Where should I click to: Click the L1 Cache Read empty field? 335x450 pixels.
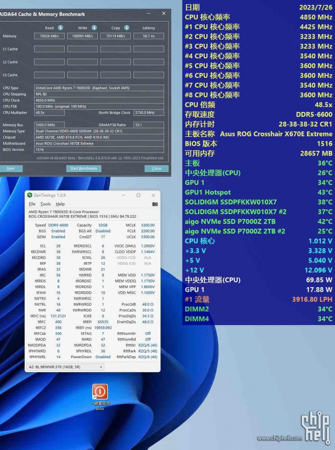[49, 49]
